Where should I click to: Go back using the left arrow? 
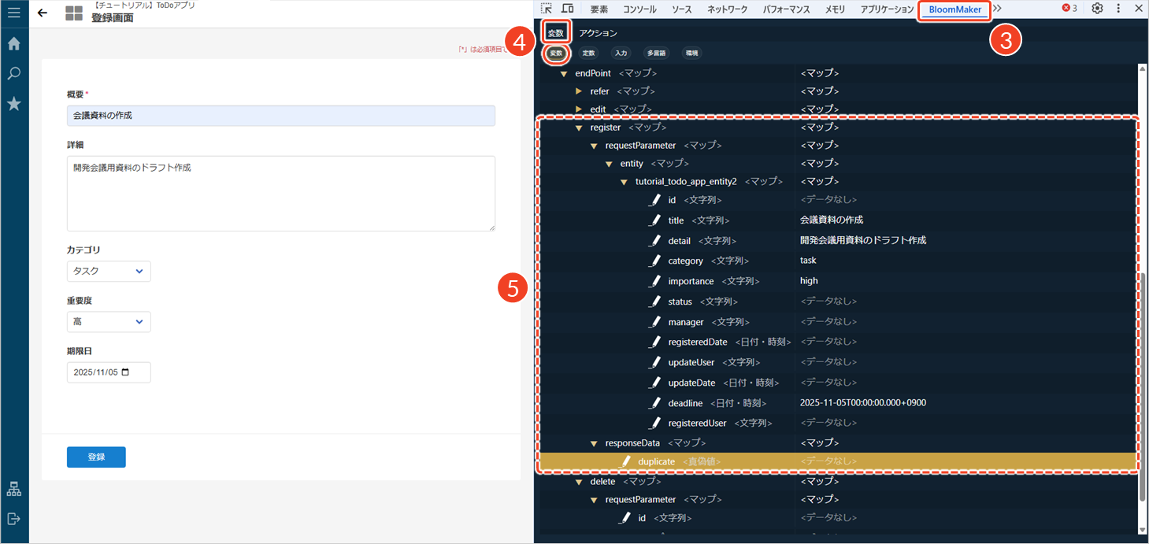43,13
